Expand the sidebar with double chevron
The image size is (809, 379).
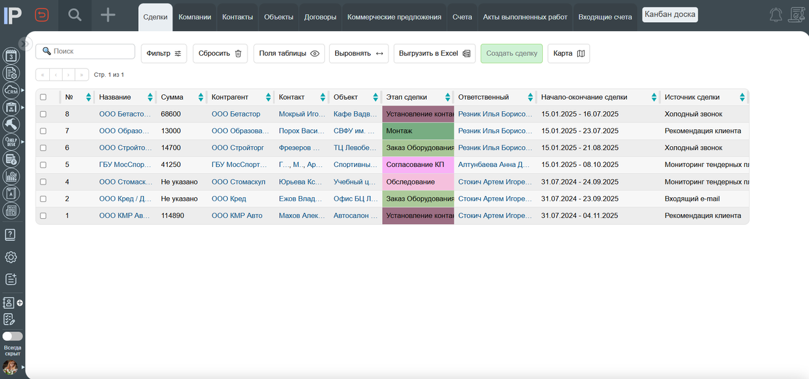point(26,43)
